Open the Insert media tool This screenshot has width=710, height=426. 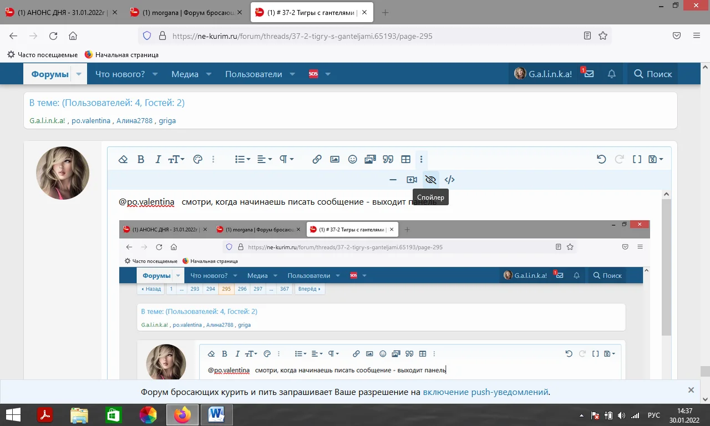370,159
